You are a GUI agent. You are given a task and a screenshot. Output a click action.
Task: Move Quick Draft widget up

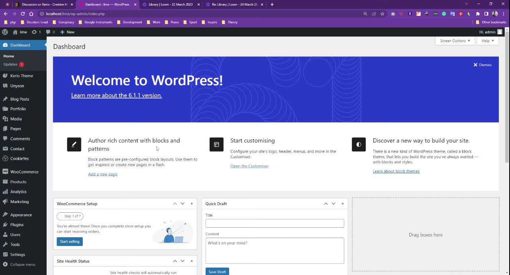point(326,203)
